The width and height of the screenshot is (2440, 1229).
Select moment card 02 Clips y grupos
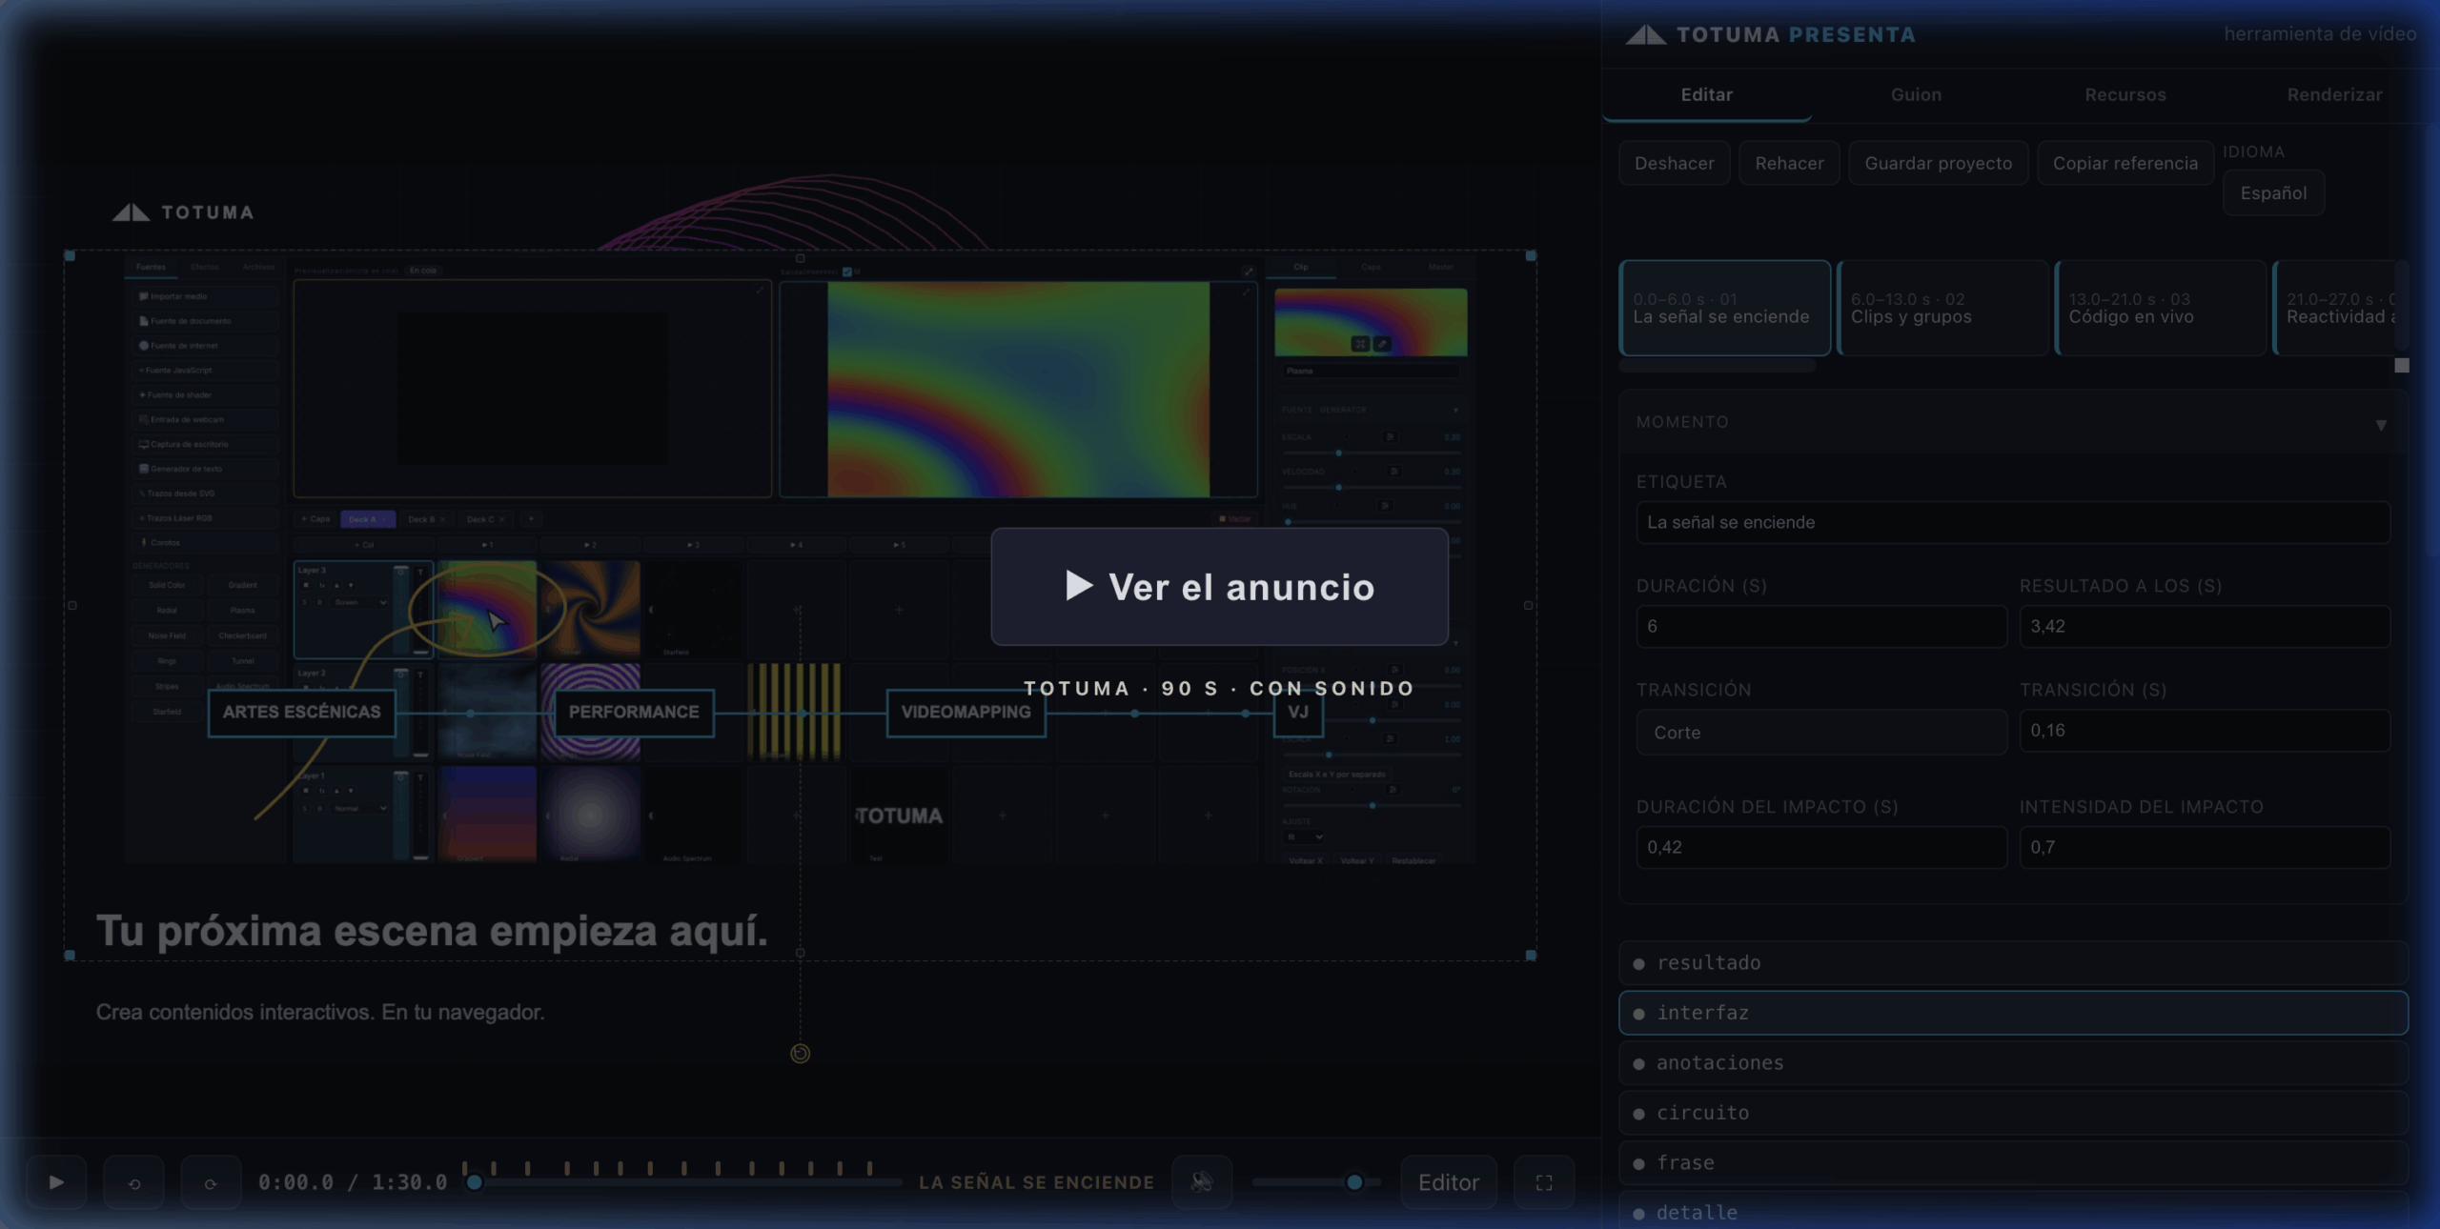click(1942, 308)
